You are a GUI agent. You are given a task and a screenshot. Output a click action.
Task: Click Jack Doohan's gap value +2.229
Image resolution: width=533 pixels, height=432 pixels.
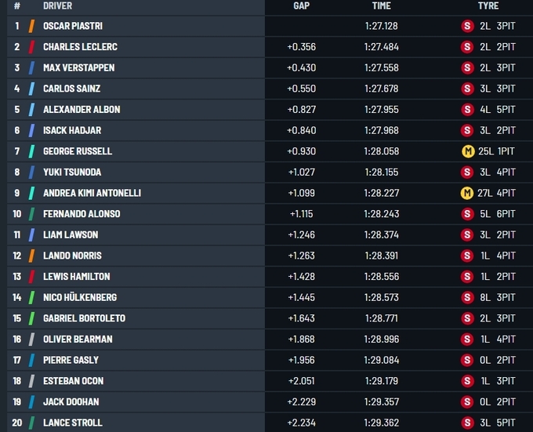(301, 402)
